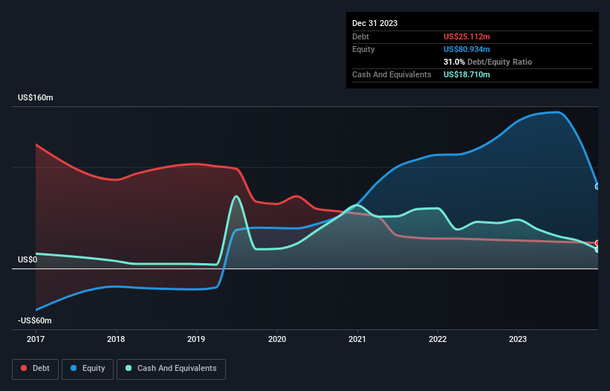Click the 2020 x-axis label
The width and height of the screenshot is (610, 391).
[277, 339]
